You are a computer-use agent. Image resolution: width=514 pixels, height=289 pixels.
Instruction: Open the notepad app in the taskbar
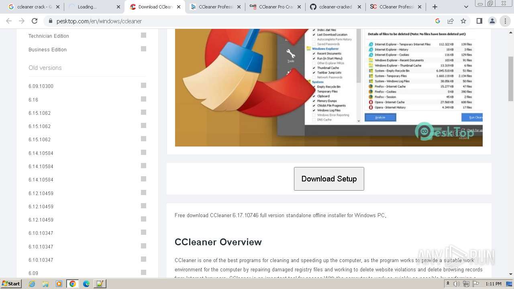point(100,284)
